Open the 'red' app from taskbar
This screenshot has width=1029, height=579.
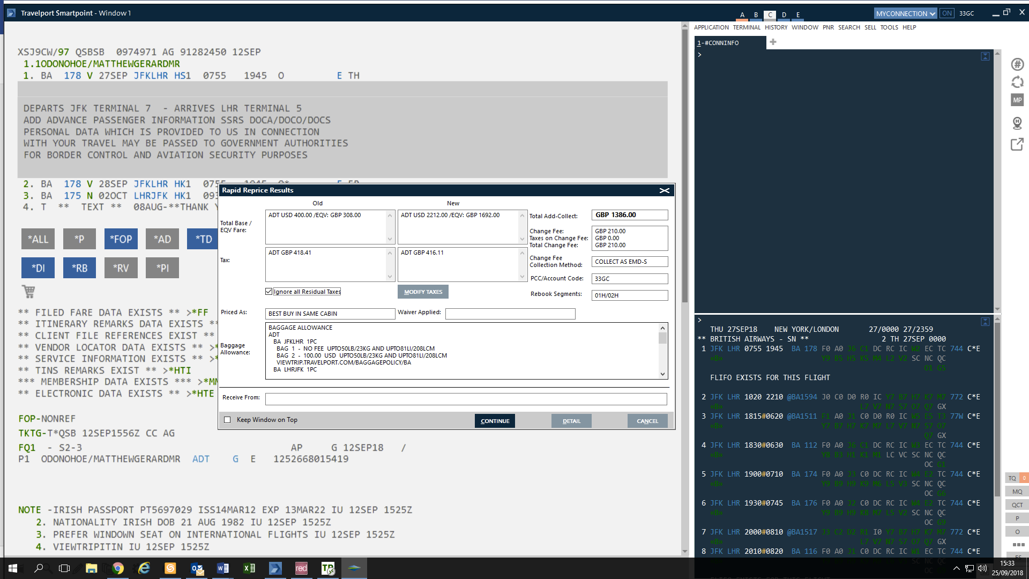pyautogui.click(x=302, y=568)
